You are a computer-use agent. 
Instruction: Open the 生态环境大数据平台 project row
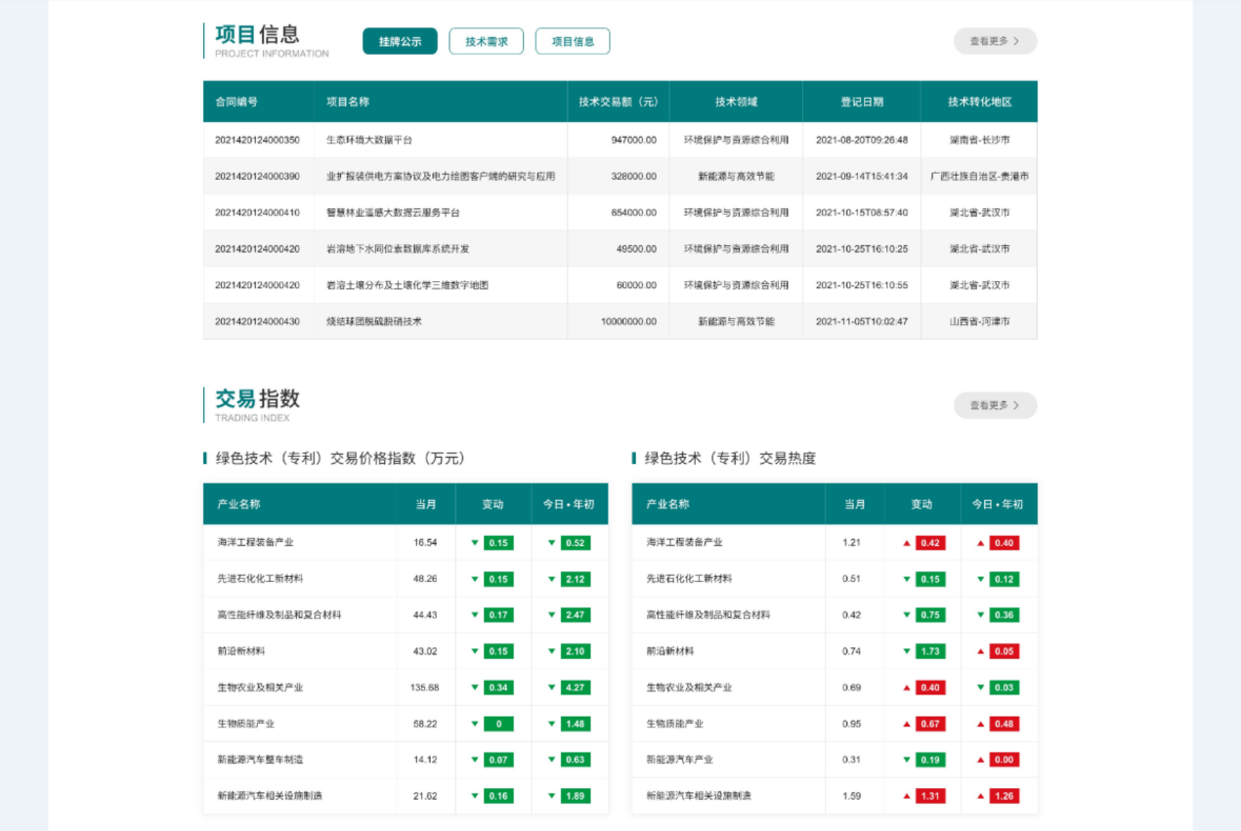369,140
